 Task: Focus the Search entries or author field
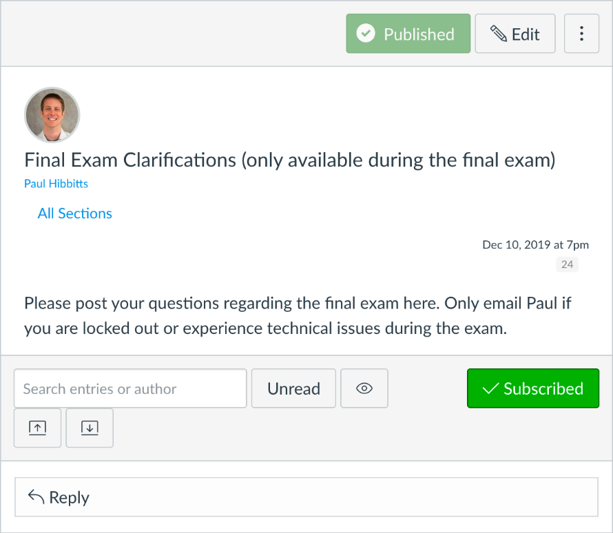click(130, 388)
